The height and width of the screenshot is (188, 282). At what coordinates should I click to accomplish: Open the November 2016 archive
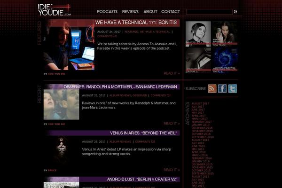point(202,131)
